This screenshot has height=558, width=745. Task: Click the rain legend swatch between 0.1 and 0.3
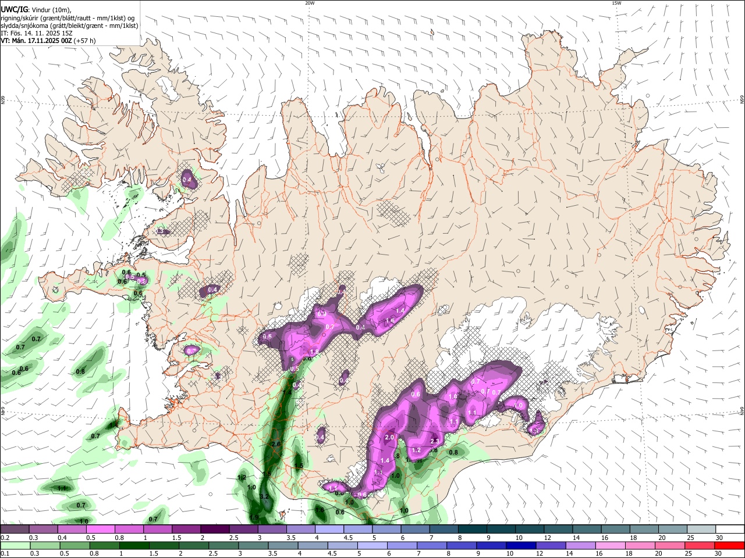(x=15, y=545)
